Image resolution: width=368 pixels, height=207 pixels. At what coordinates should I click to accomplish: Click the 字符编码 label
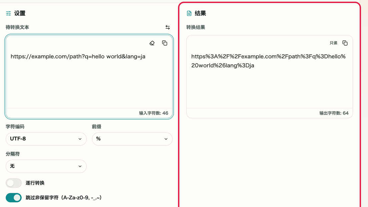click(15, 127)
